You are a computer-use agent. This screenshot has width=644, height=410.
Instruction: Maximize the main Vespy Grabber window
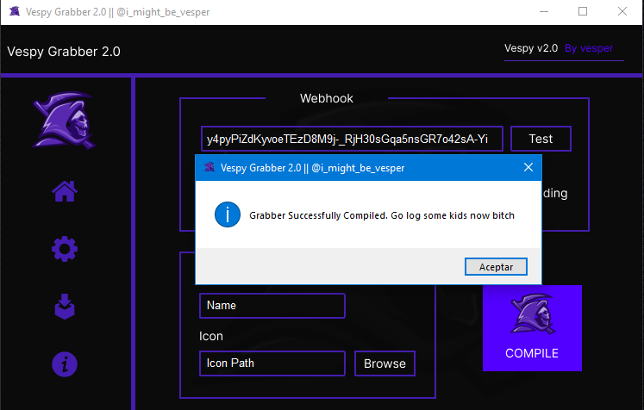(x=583, y=11)
